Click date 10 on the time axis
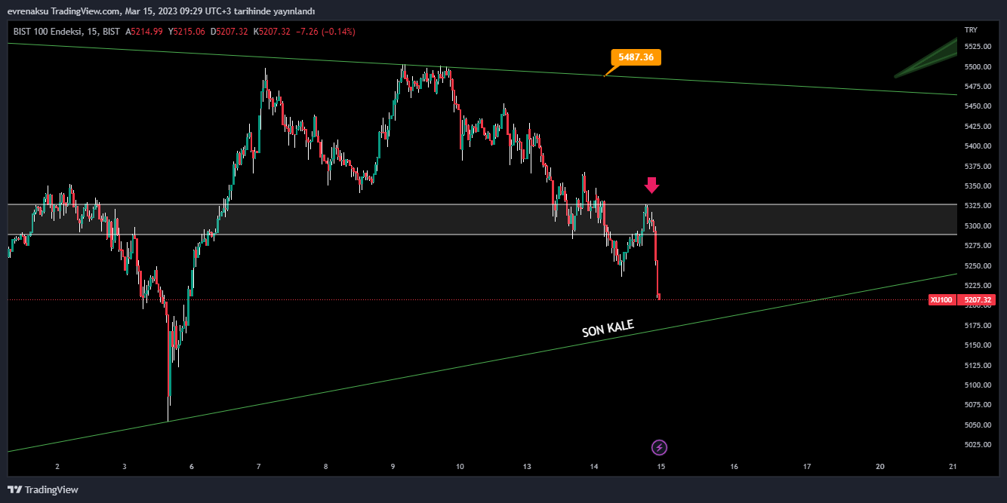 pos(460,467)
